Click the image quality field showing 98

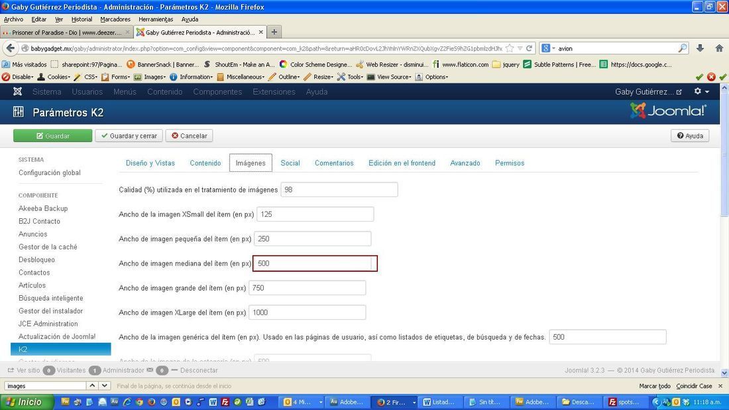coord(339,190)
